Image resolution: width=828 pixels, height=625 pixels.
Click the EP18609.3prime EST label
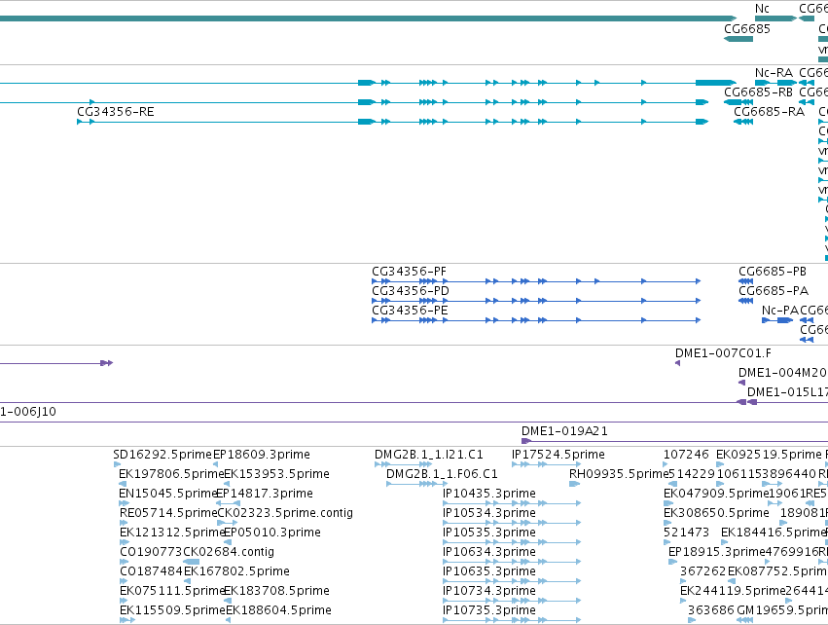tap(262, 455)
